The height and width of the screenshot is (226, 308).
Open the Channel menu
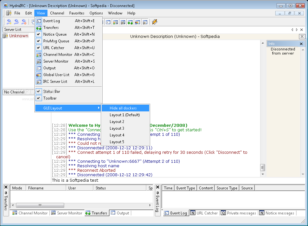(x=57, y=13)
